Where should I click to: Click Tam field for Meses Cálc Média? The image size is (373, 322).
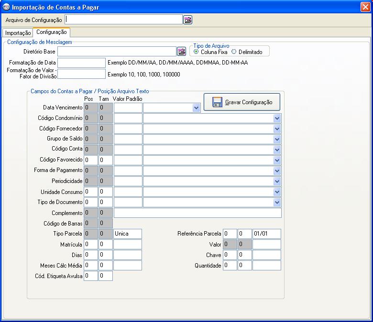click(105, 265)
